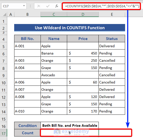Select the Cancelled status for Avocado

(112, 75)
